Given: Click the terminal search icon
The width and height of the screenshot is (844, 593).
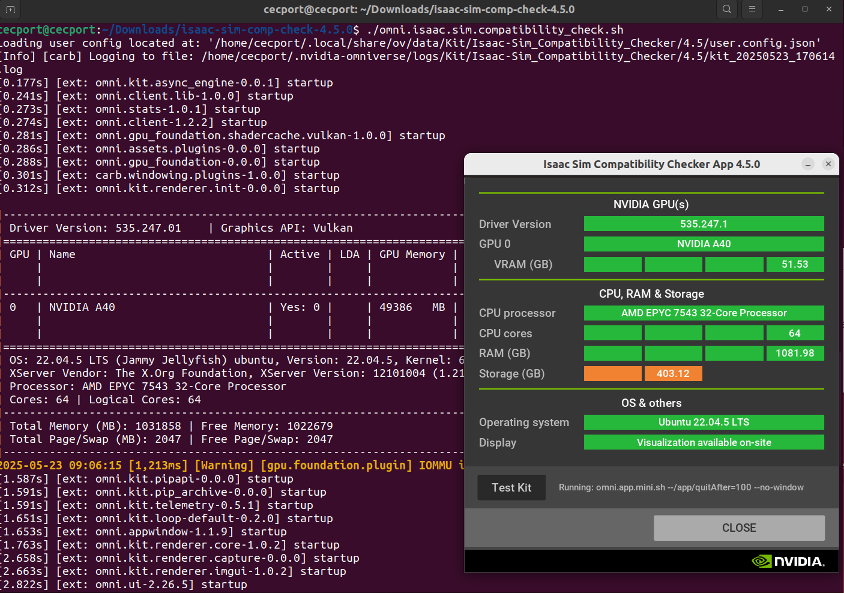Looking at the screenshot, I should coord(727,9).
